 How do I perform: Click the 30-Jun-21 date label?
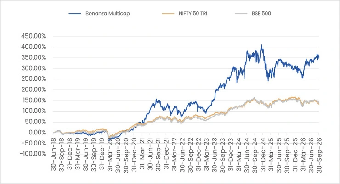[150, 154]
